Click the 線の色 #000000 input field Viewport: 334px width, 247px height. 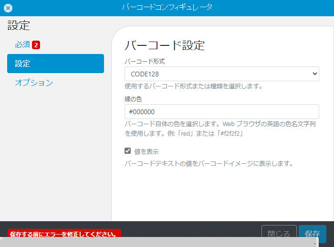[222, 111]
